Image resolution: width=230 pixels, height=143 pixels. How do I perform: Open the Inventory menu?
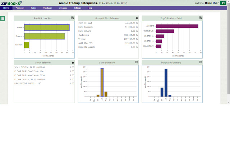click(63, 8)
